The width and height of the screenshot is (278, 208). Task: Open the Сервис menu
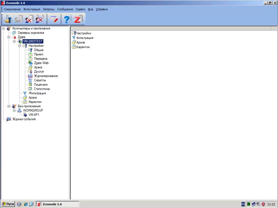point(81,9)
